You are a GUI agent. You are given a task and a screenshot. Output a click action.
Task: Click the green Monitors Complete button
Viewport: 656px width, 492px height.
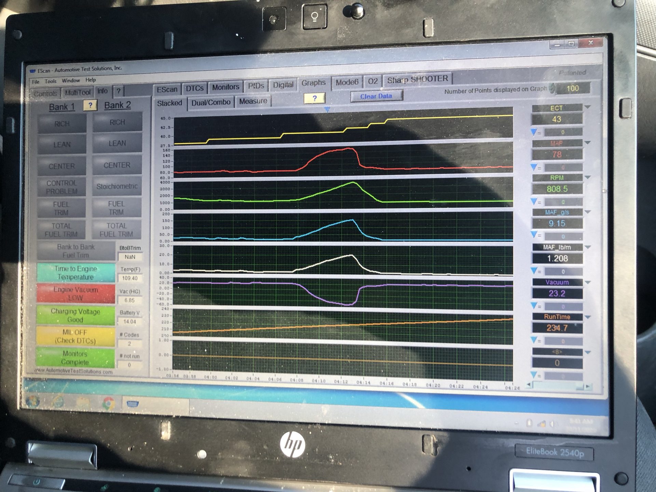pos(75,358)
